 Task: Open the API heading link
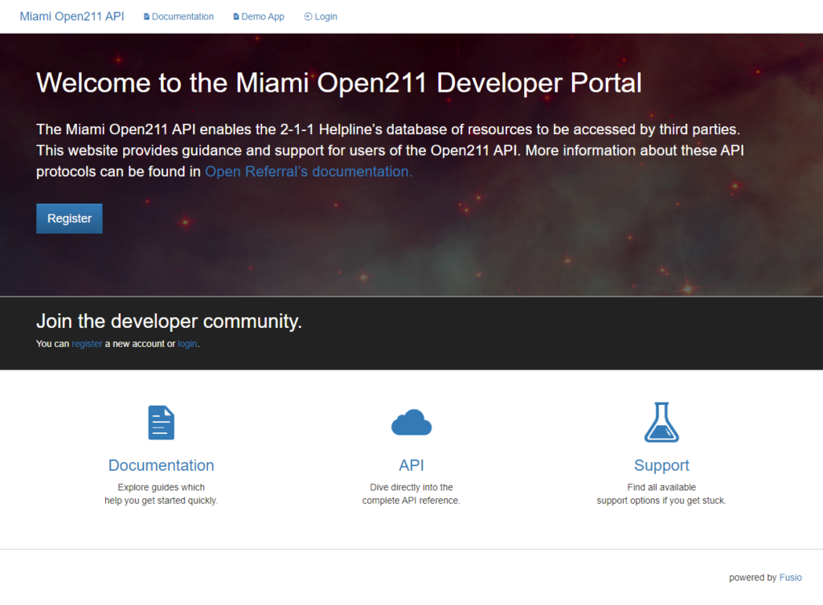(411, 465)
